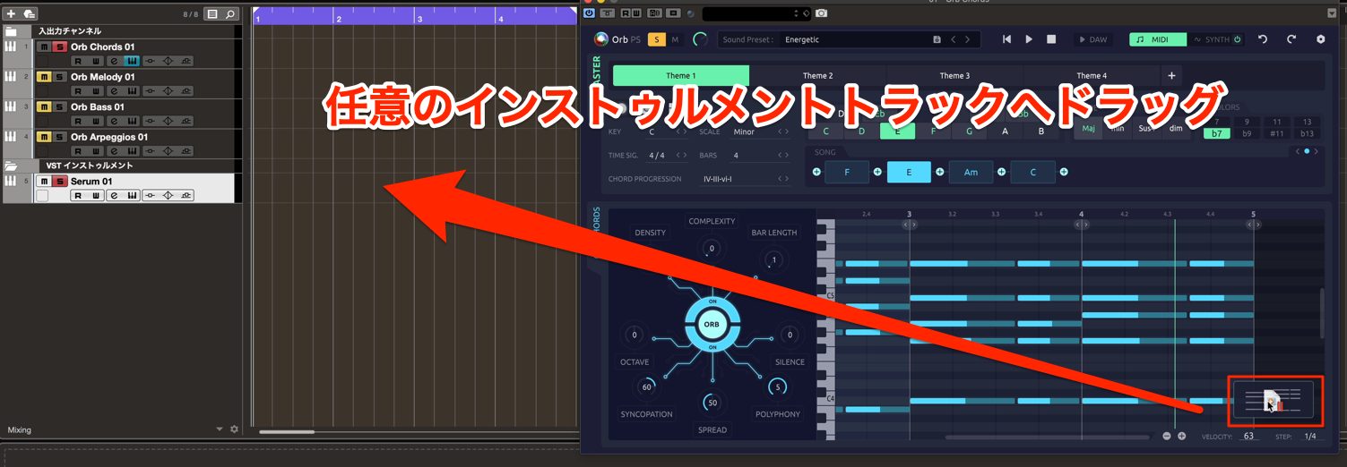Adjust the POLYPHONY knob
The image size is (1347, 467).
(778, 387)
